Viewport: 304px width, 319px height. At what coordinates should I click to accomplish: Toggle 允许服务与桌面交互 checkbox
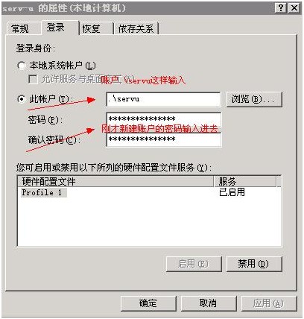(33, 79)
